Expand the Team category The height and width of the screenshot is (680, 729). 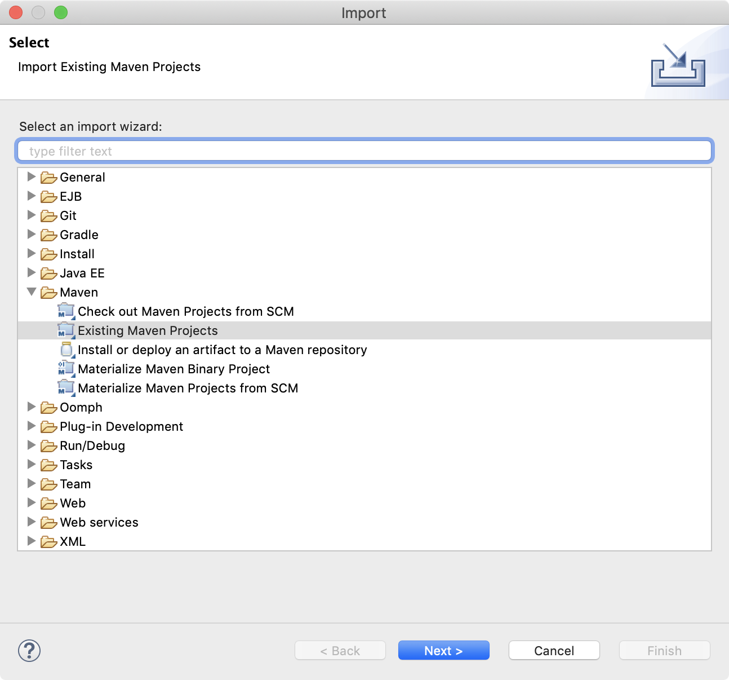coord(32,484)
